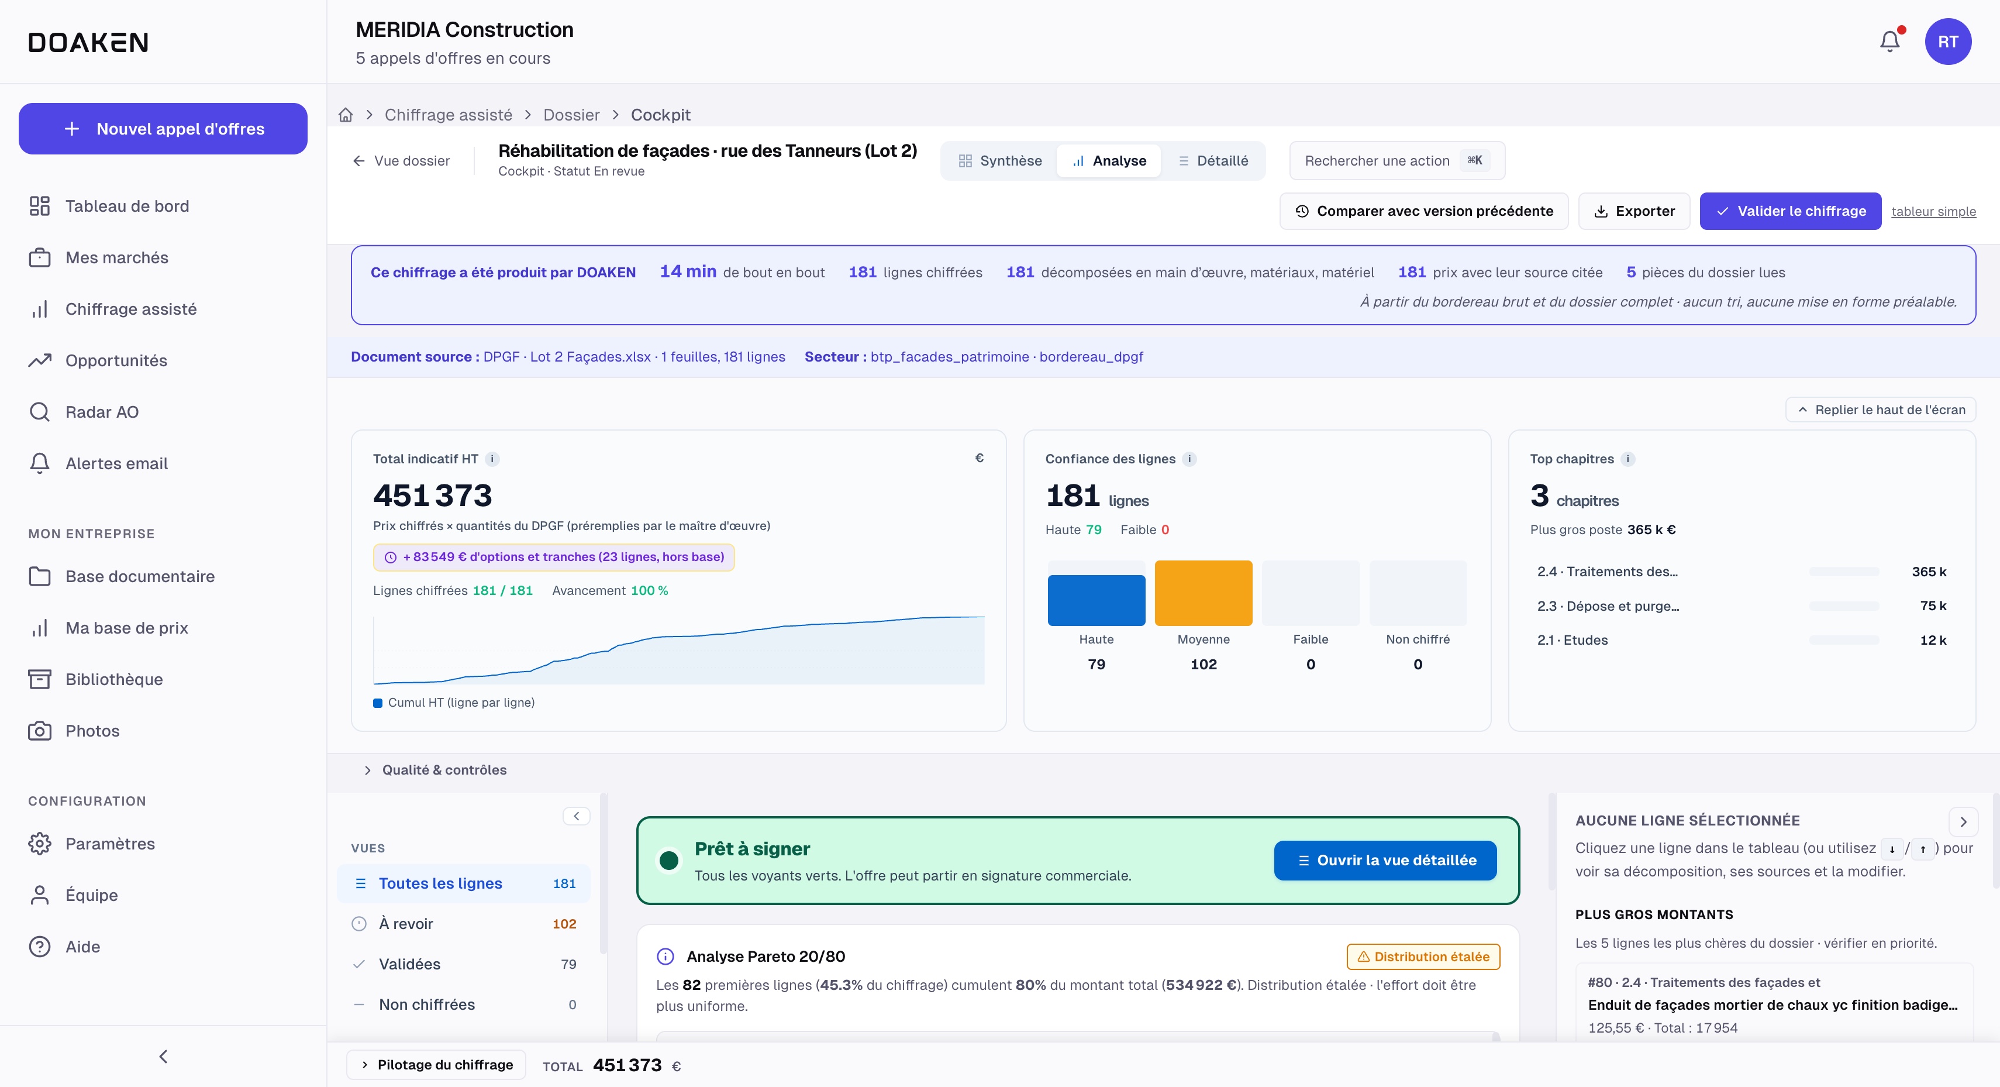This screenshot has width=2000, height=1087.
Task: Click Replier le haut de l'écran
Action: point(1881,410)
